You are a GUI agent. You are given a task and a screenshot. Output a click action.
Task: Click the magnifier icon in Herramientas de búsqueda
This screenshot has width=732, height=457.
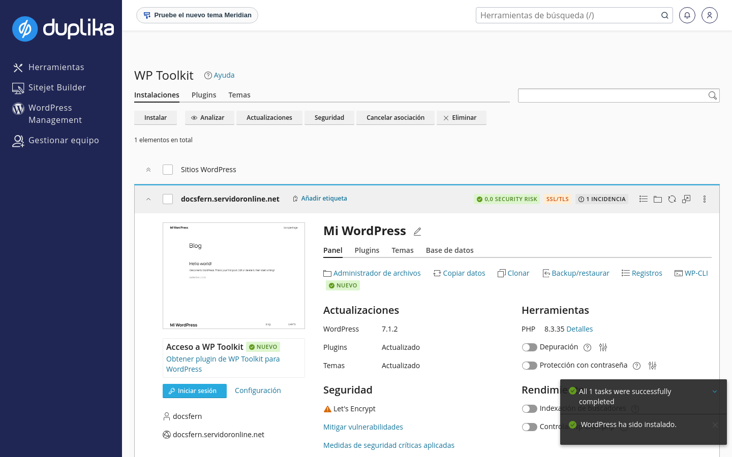click(x=665, y=15)
